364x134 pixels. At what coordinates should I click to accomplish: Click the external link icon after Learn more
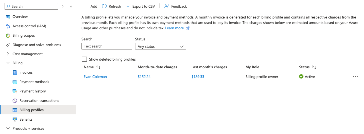(x=188, y=28)
